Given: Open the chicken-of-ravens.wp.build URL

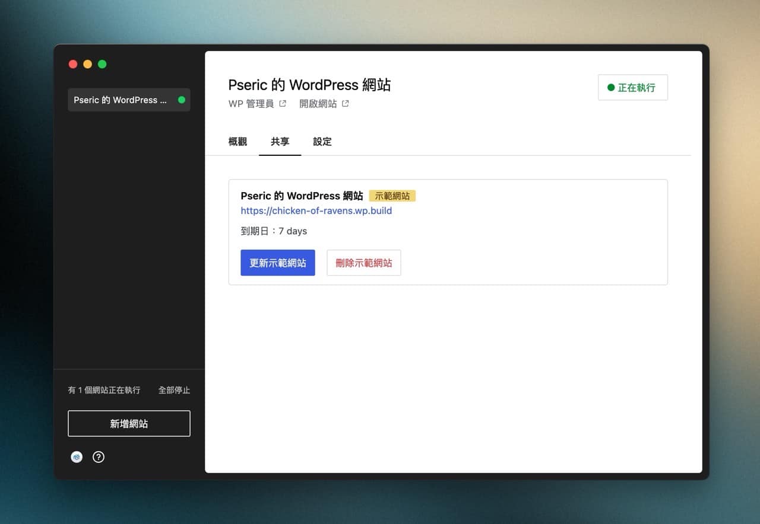Looking at the screenshot, I should pos(316,210).
